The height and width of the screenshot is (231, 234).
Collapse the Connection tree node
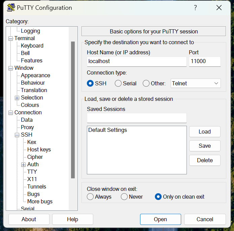click(x=10, y=113)
